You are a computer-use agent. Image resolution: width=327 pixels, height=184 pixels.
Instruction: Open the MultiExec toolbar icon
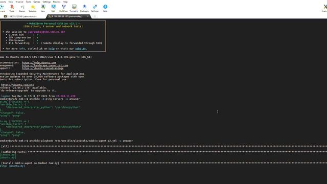63,8
